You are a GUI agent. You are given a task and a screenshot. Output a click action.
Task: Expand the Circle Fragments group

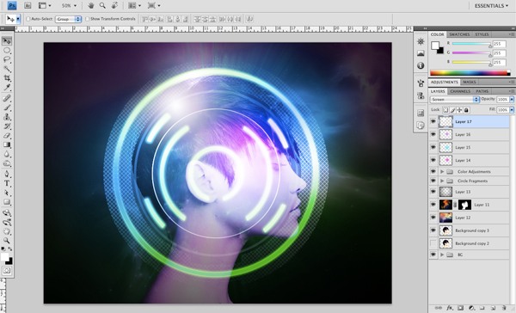[x=442, y=181]
